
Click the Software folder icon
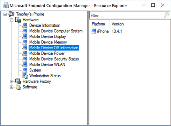(18, 87)
